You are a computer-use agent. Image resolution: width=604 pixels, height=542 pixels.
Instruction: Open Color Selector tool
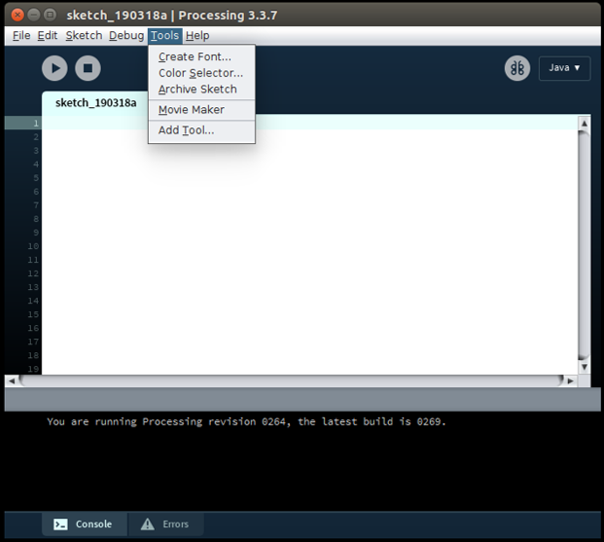click(x=200, y=73)
